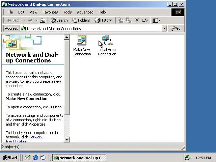The image size is (216, 162).
Task: Expand the Back history dropdown arrow
Action: pyautogui.click(x=24, y=20)
